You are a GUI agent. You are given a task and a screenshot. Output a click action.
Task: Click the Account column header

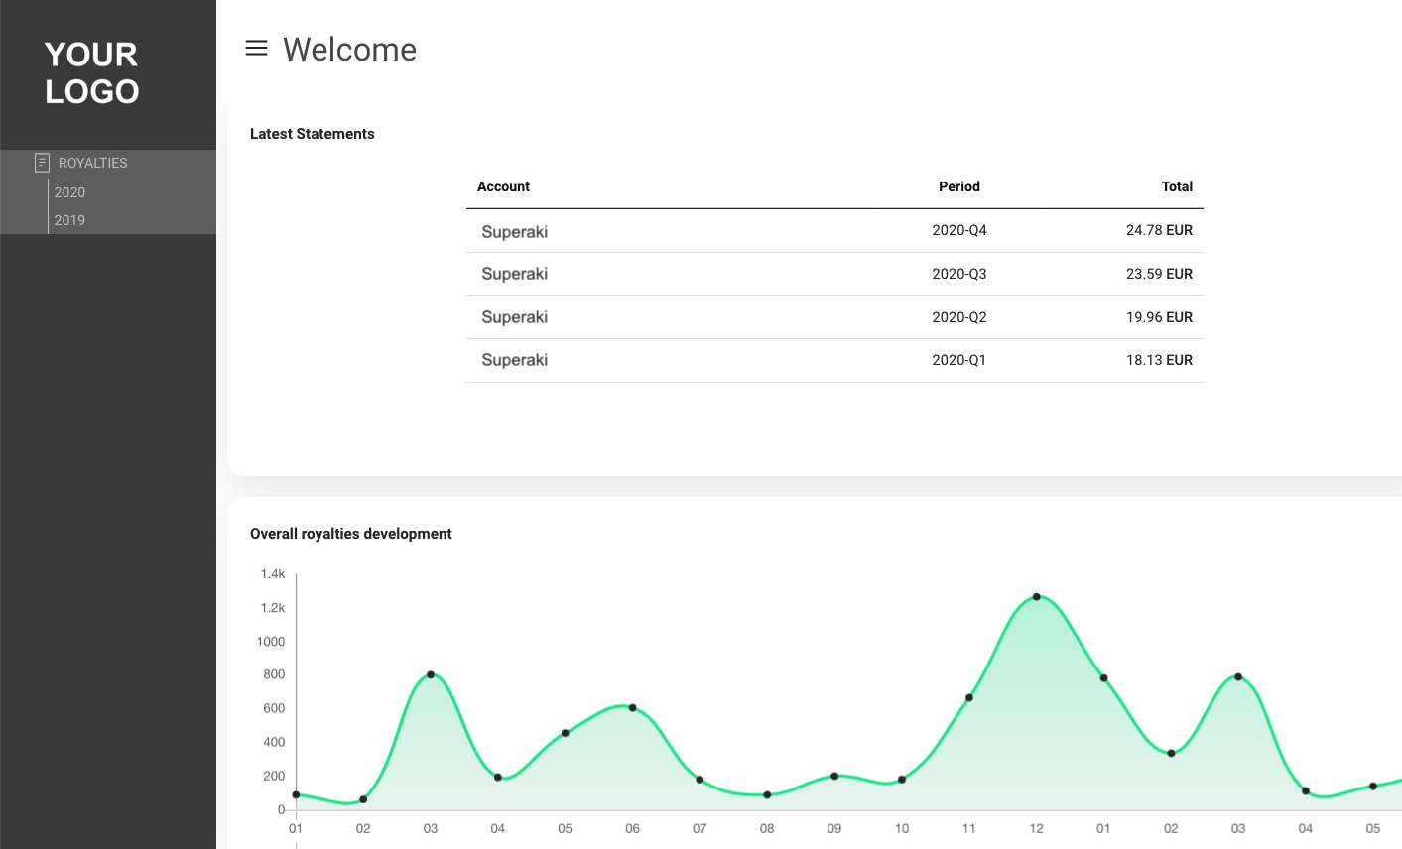coord(503,186)
